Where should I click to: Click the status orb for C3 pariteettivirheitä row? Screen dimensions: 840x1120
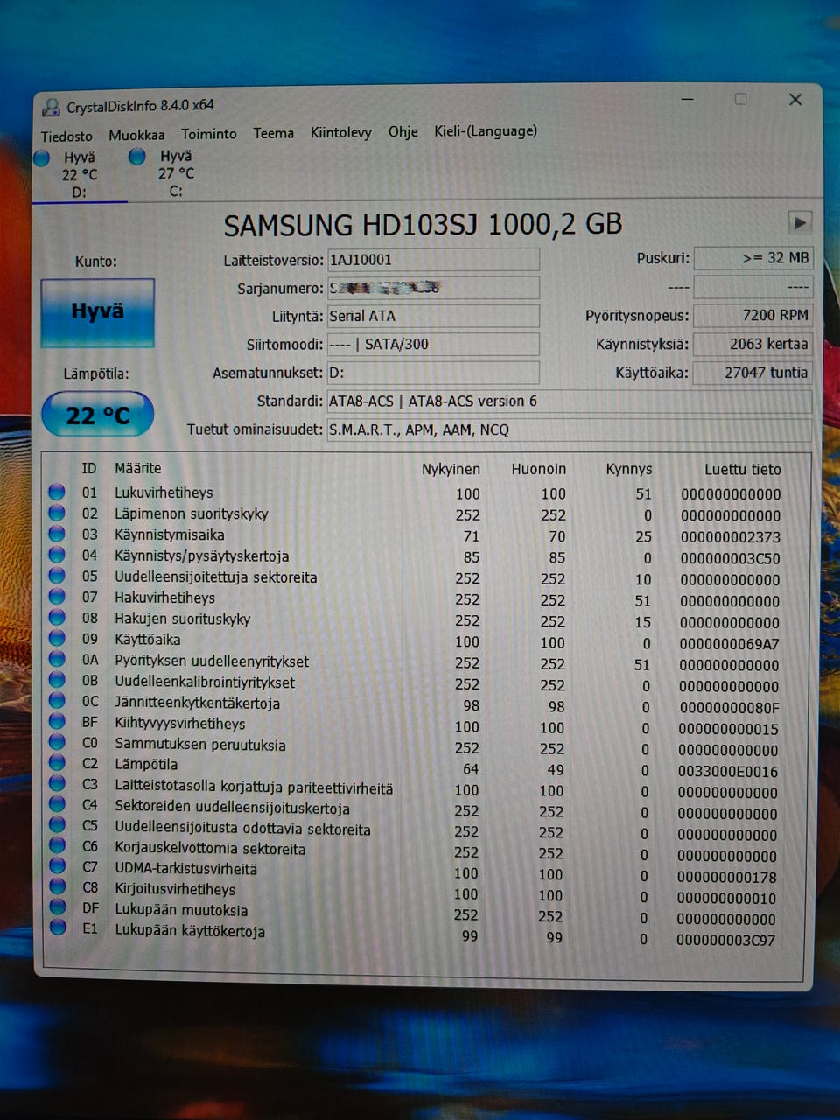click(x=57, y=784)
